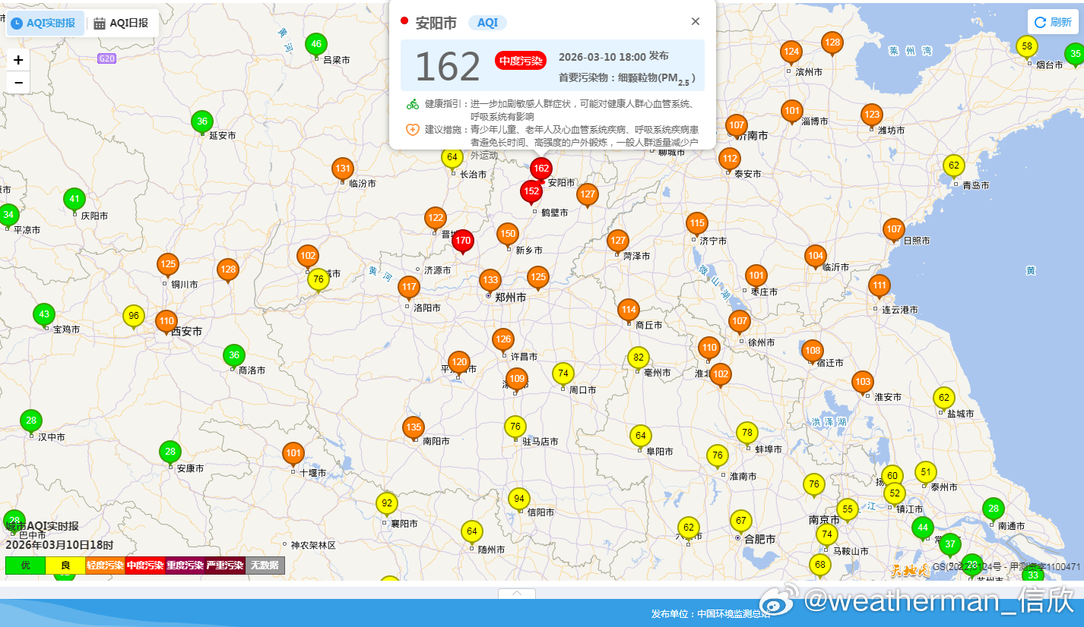
Task: Zoom out the map with minus button
Action: pos(18,83)
